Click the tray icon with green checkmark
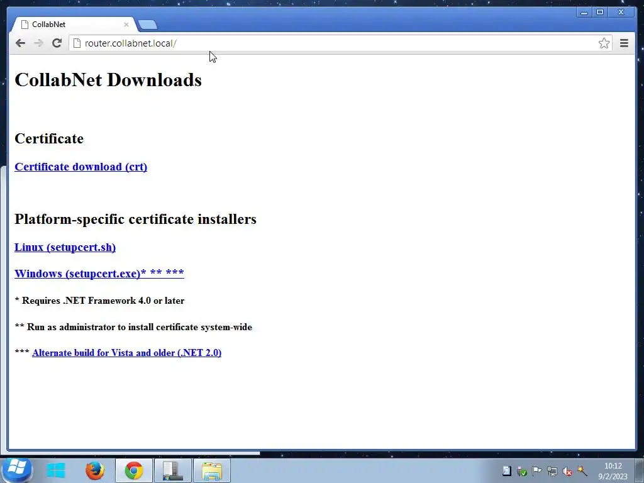The width and height of the screenshot is (644, 483). pyautogui.click(x=521, y=471)
